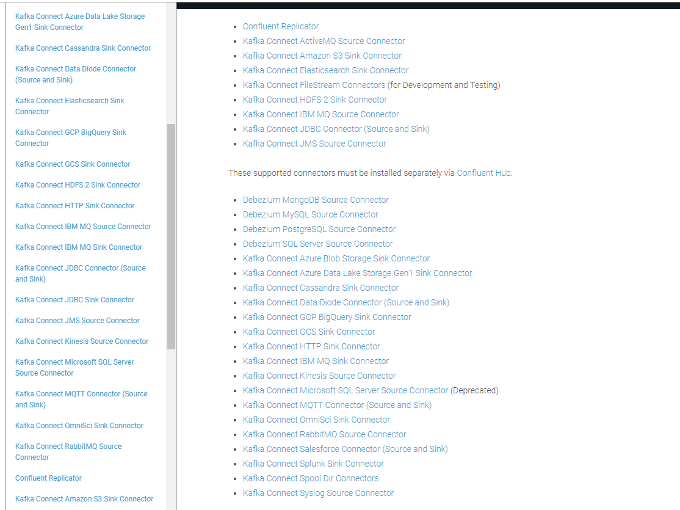
Task: Open Kafka Connect Azure Blob Storage Sink Connector
Action: (336, 259)
